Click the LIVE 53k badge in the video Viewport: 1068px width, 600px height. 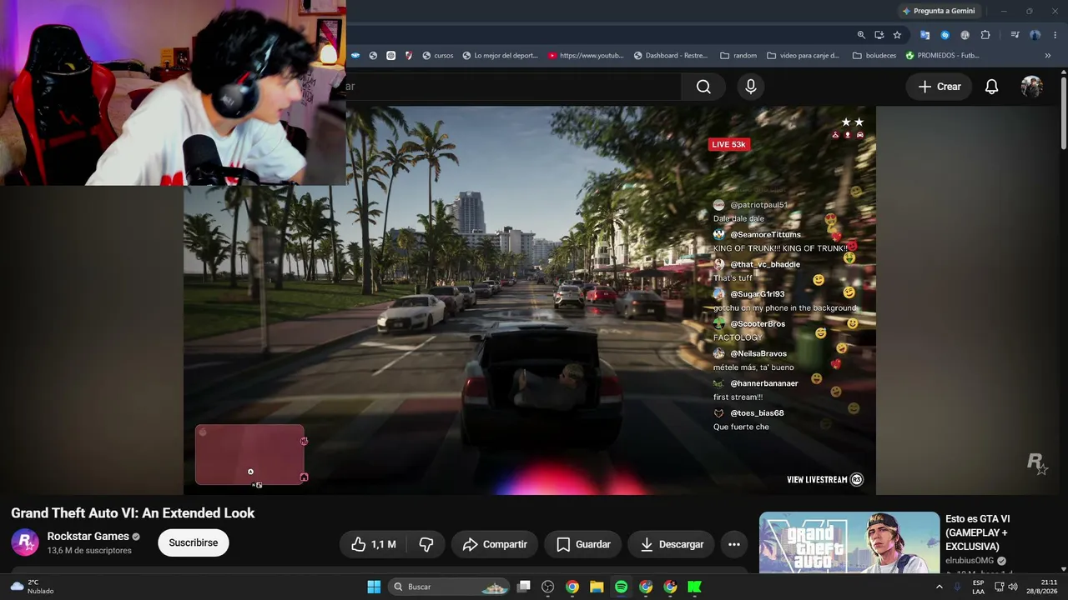(x=728, y=144)
